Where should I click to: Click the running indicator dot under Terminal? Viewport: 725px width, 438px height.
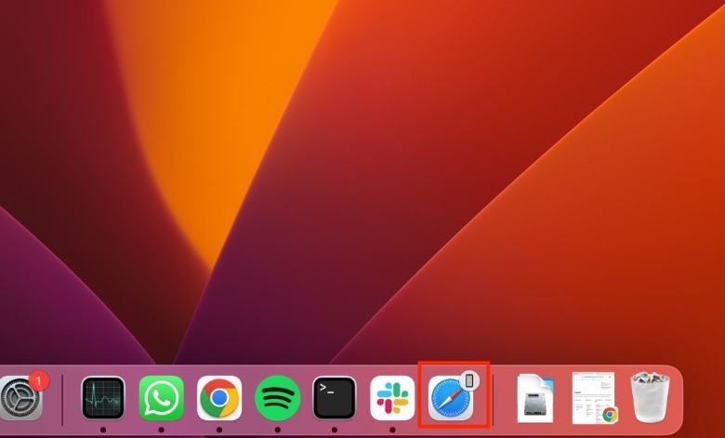pos(335,431)
